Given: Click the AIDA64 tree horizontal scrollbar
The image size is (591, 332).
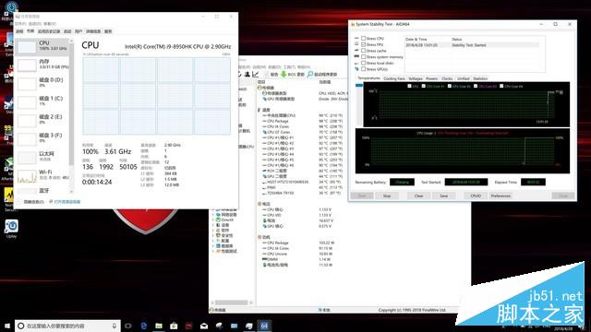Looking at the screenshot, I should click(231, 302).
